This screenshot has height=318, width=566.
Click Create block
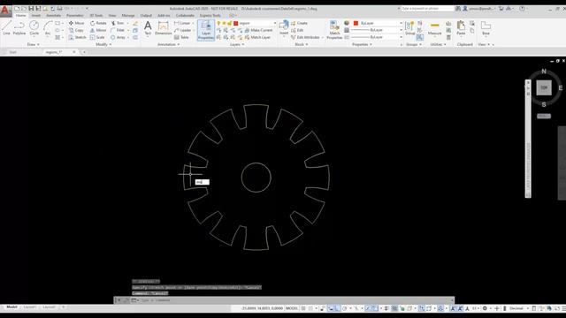[x=299, y=23]
